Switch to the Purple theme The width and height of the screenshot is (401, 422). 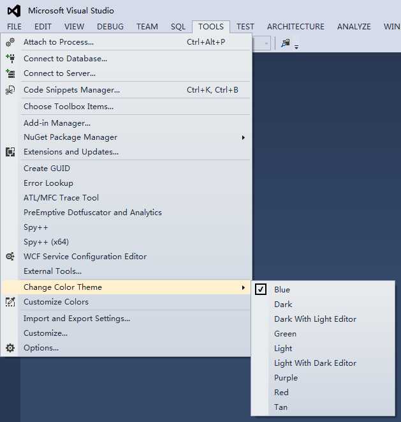pyautogui.click(x=323, y=378)
